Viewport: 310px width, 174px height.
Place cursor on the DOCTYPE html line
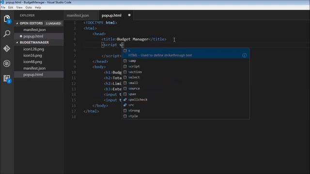(x=100, y=23)
